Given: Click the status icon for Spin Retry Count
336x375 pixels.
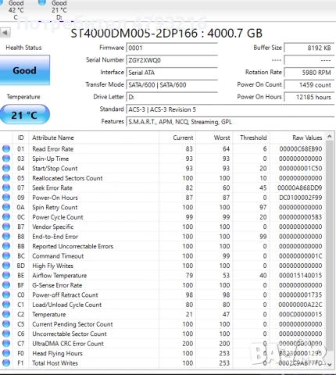Looking at the screenshot, I should tap(6, 207).
